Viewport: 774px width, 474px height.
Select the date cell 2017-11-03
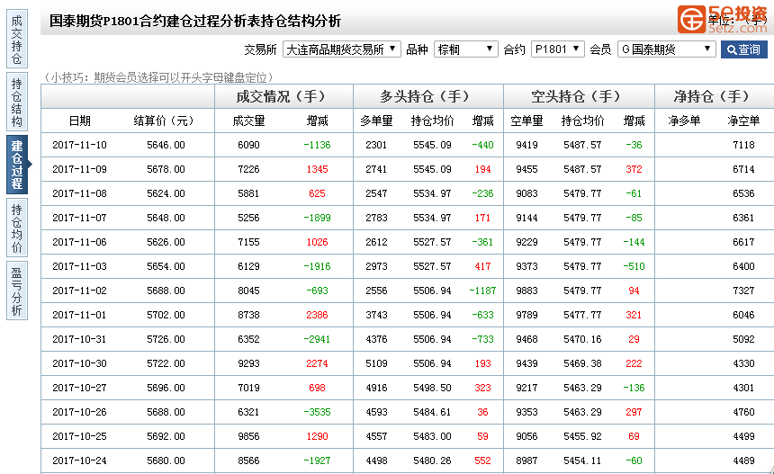point(79,266)
